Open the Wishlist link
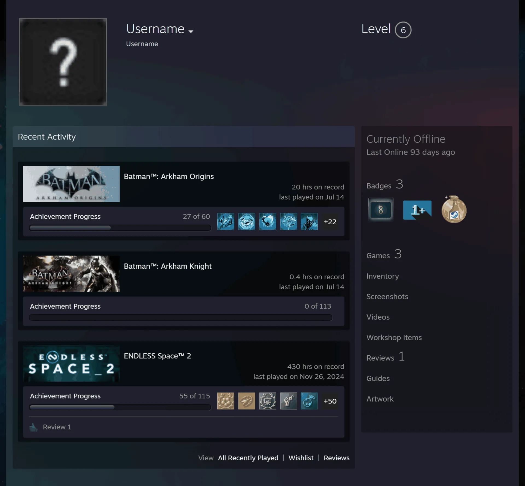 coord(301,458)
